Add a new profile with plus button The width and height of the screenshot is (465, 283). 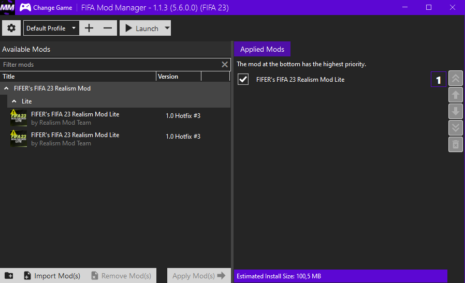tap(89, 28)
